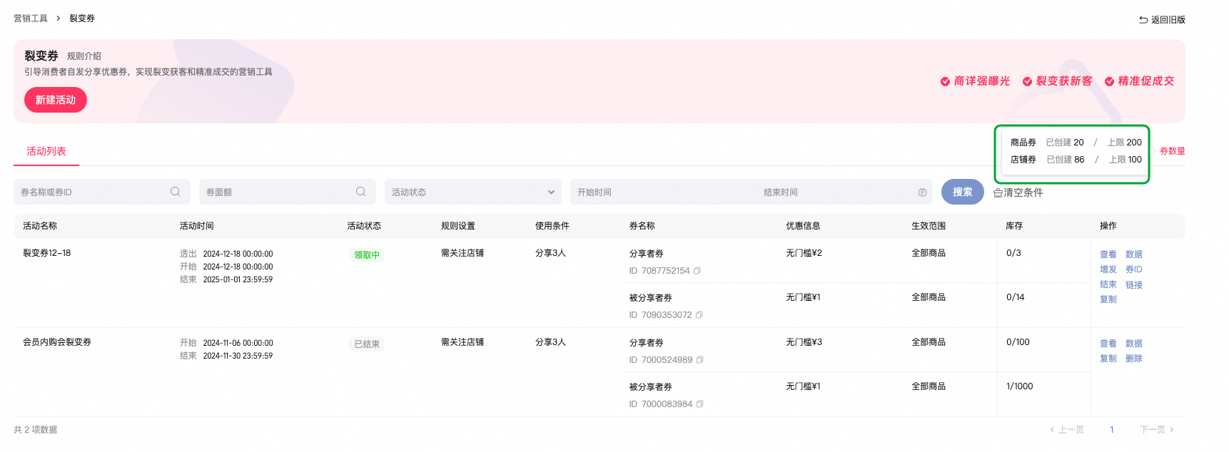The width and height of the screenshot is (1229, 452).
Task: Click activity name 会员内购会裂变券
Action: [x=57, y=342]
